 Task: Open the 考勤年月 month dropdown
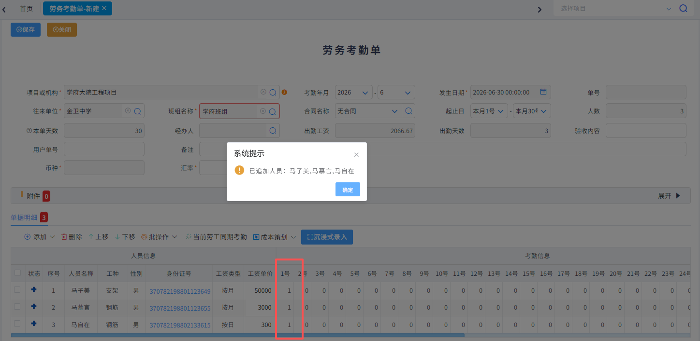(x=396, y=92)
